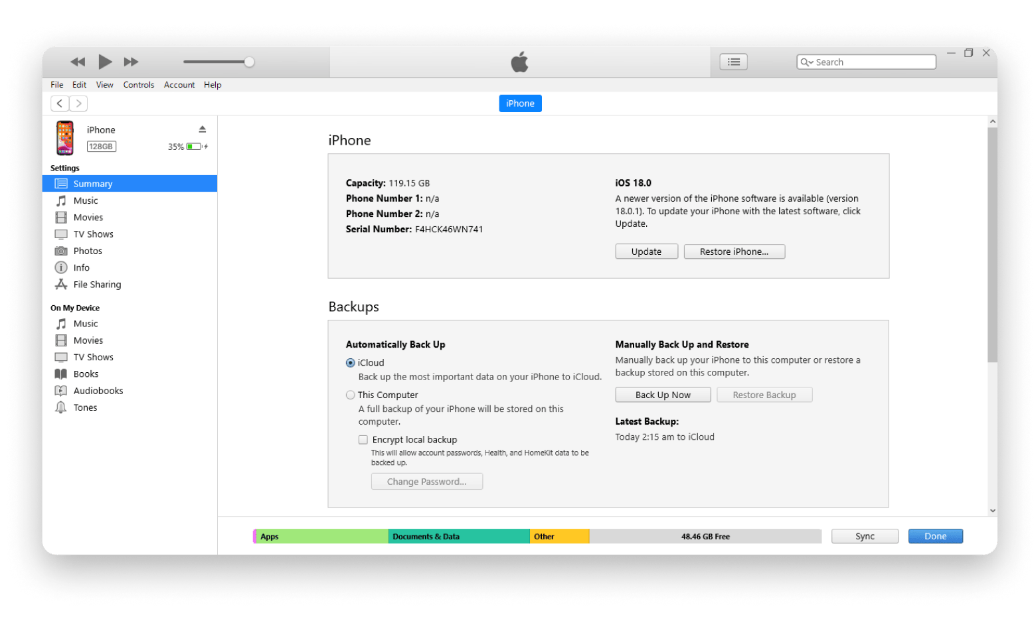Click the scrollbar up arrow

992,121
